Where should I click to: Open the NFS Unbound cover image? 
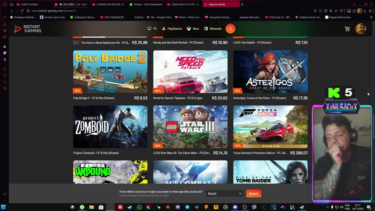(x=110, y=172)
